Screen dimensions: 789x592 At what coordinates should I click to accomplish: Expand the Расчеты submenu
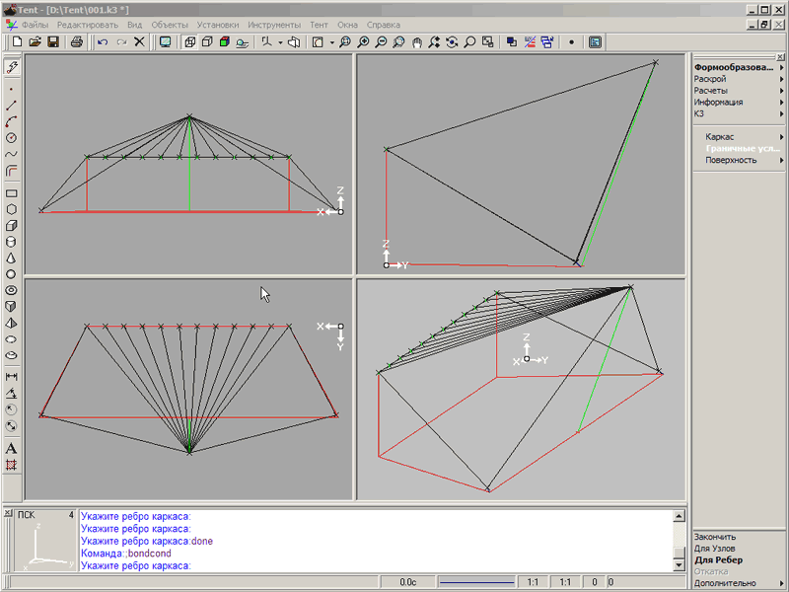[x=739, y=91]
